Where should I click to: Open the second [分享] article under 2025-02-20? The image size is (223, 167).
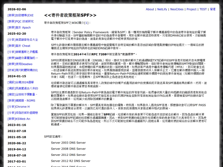[23, 52]
